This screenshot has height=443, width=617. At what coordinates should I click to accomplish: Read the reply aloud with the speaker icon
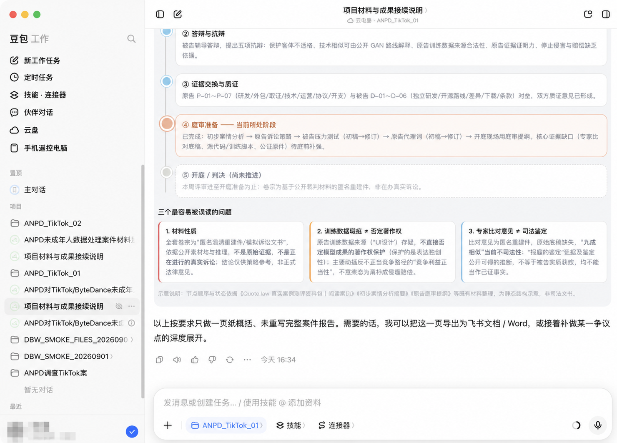177,360
